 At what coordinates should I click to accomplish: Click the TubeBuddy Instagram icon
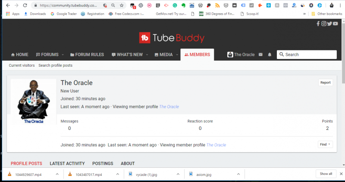click(x=324, y=24)
